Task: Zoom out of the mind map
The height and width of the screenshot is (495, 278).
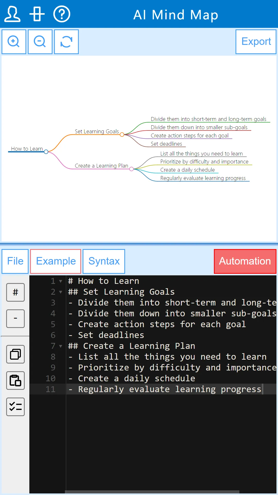Action: pos(40,42)
